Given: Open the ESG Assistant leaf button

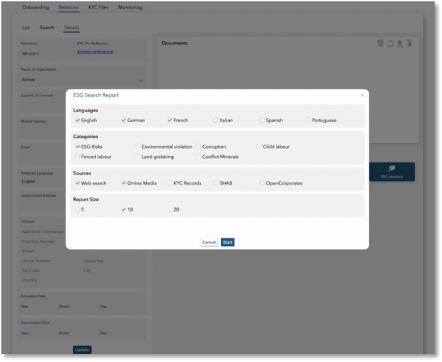Looking at the screenshot, I should click(392, 172).
